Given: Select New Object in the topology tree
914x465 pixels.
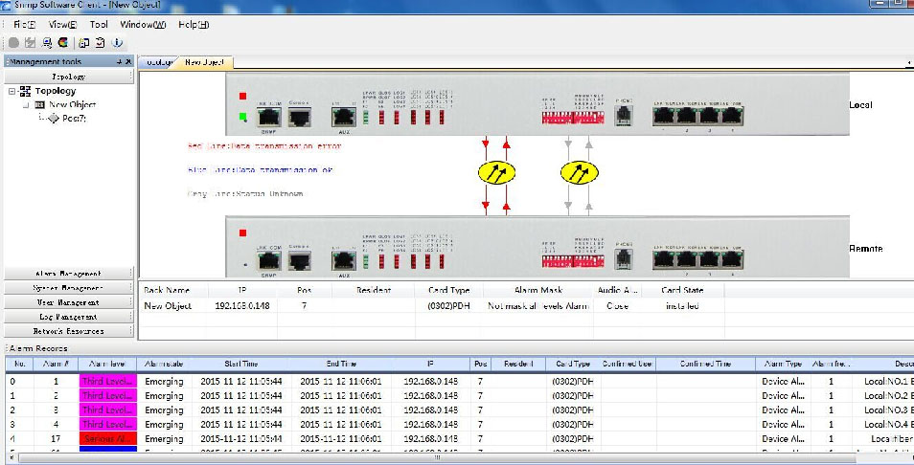Looking at the screenshot, I should tap(72, 104).
